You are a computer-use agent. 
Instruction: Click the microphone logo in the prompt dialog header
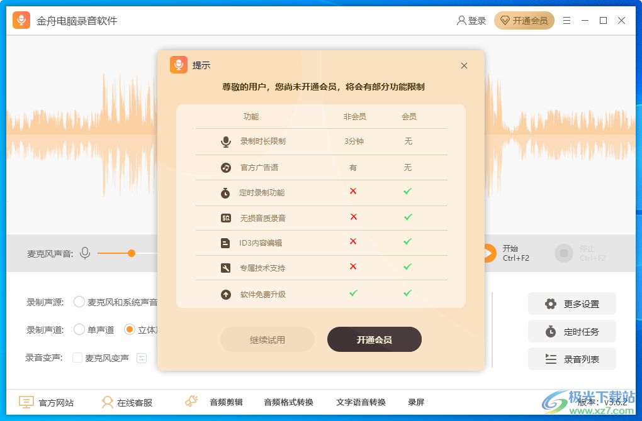pos(177,65)
